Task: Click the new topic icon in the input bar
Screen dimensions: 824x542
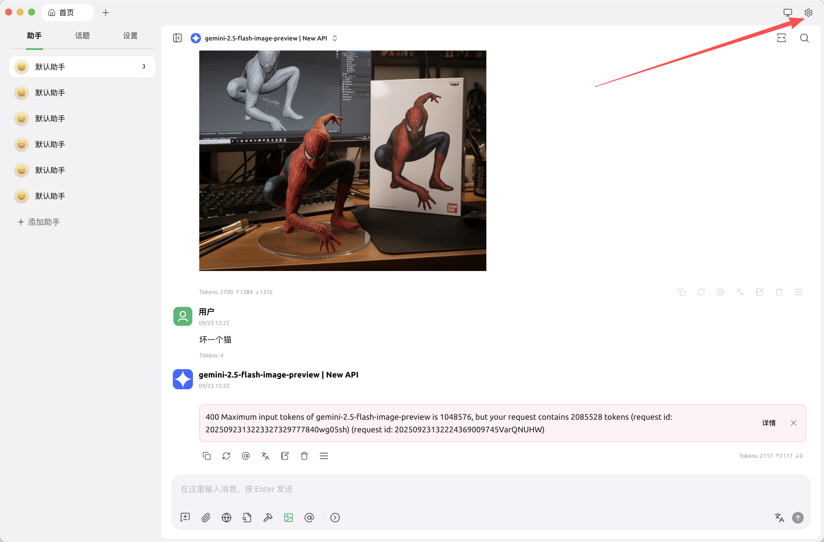Action: pyautogui.click(x=185, y=517)
